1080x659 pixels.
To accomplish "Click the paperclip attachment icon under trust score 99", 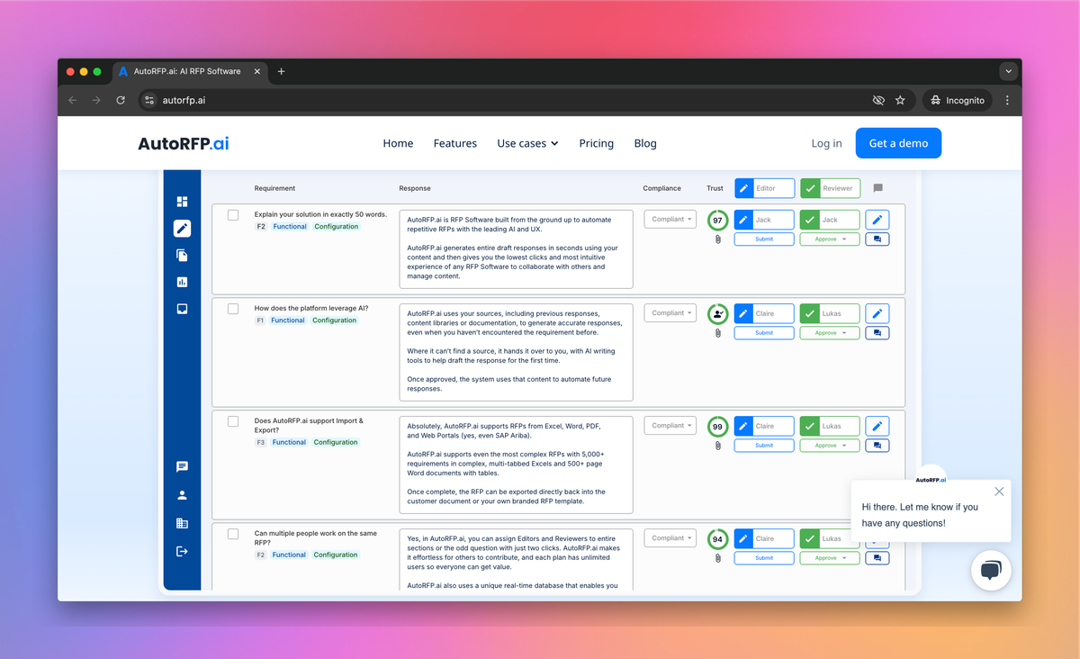I will [717, 446].
